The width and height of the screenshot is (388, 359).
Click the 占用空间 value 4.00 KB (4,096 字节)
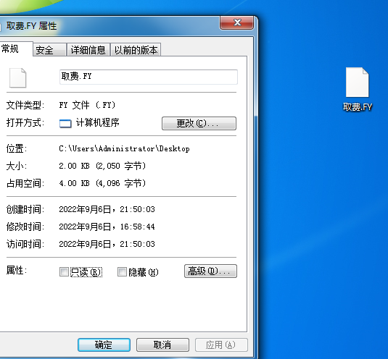(x=102, y=183)
